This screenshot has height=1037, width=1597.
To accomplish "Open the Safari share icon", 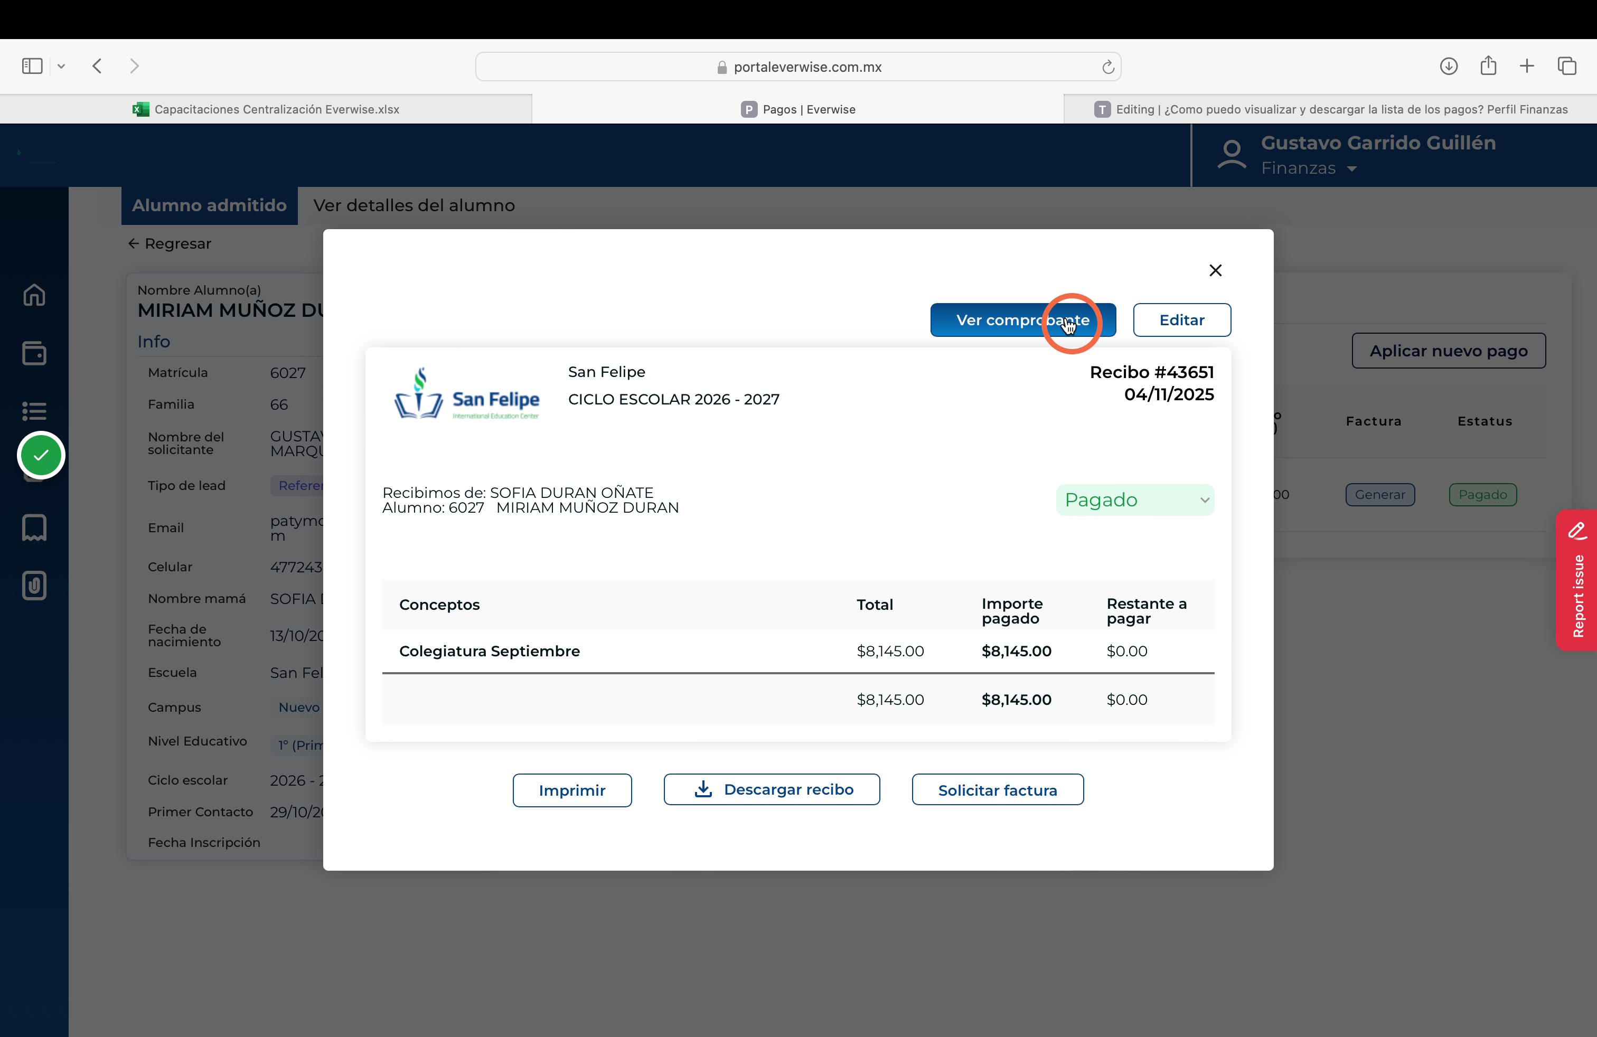I will point(1488,65).
